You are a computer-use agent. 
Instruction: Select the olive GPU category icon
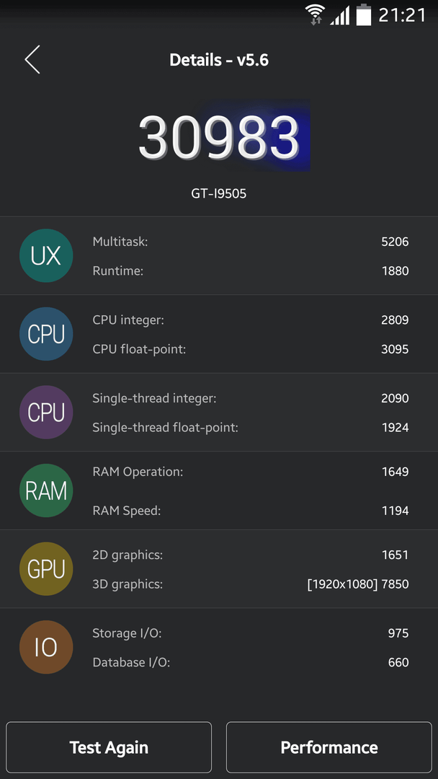coord(46,569)
